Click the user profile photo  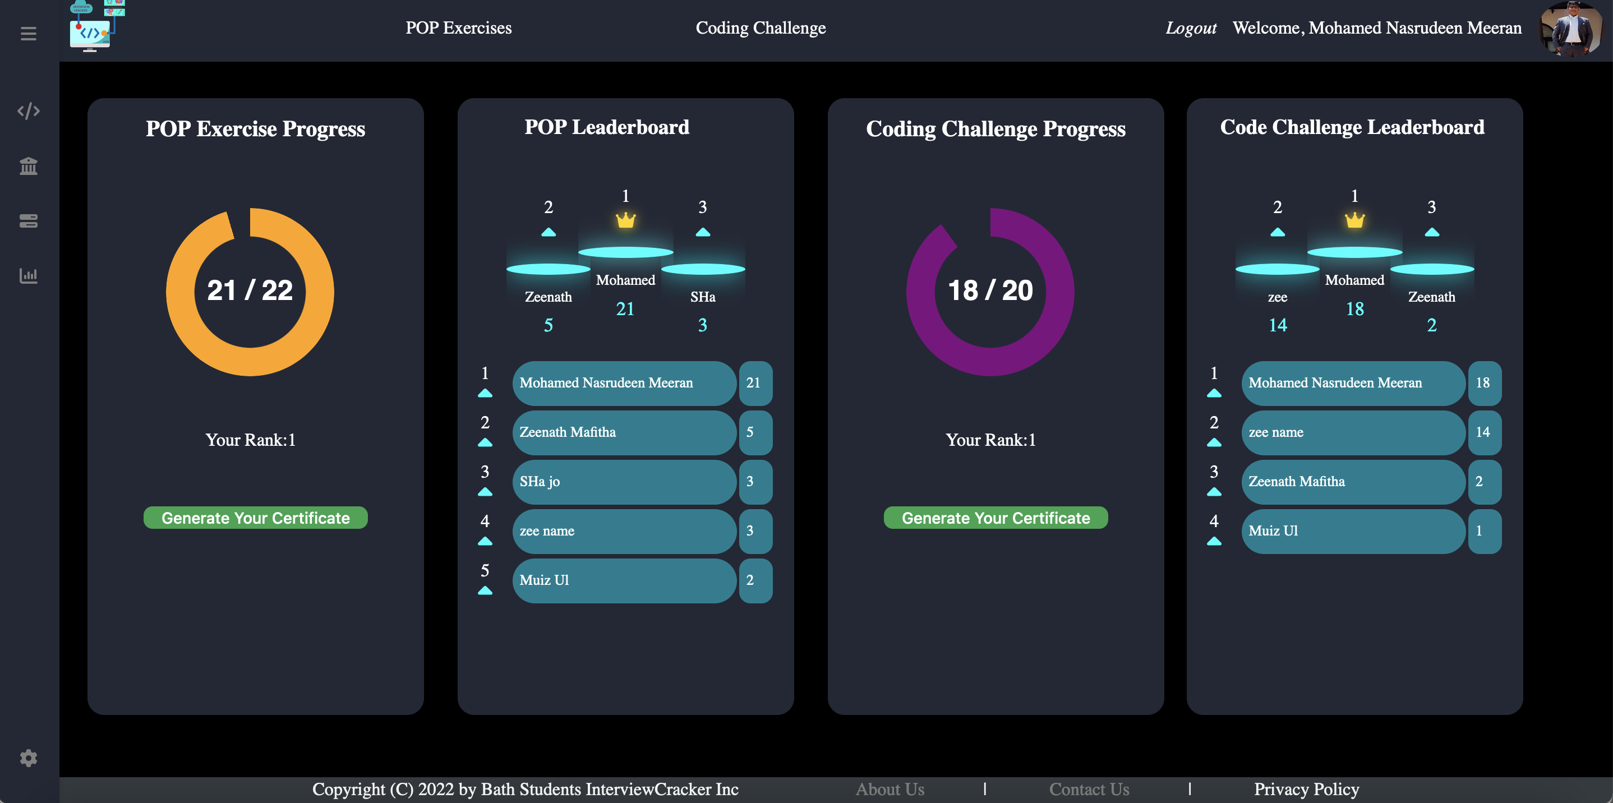coord(1571,28)
